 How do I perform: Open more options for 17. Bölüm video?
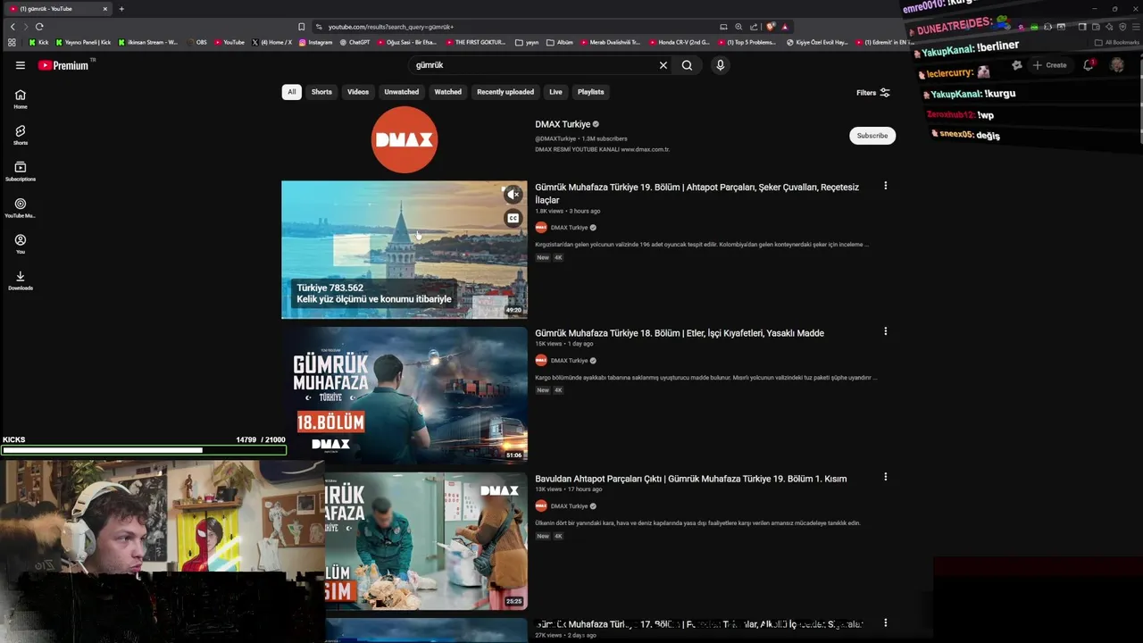click(885, 622)
